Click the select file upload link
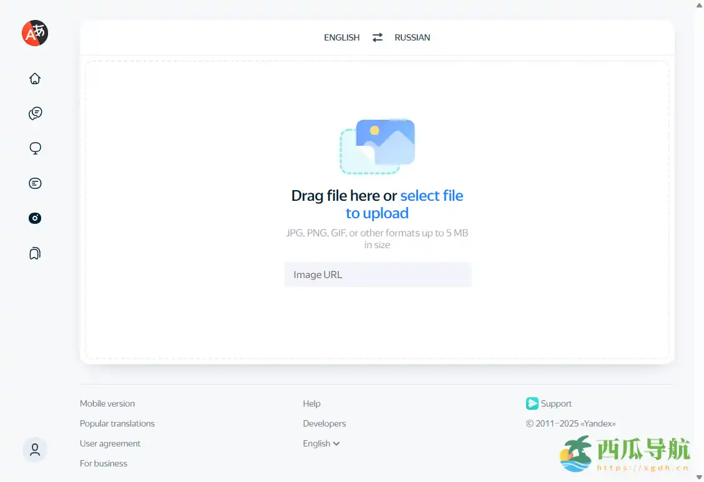The height and width of the screenshot is (482, 704). coord(432,195)
